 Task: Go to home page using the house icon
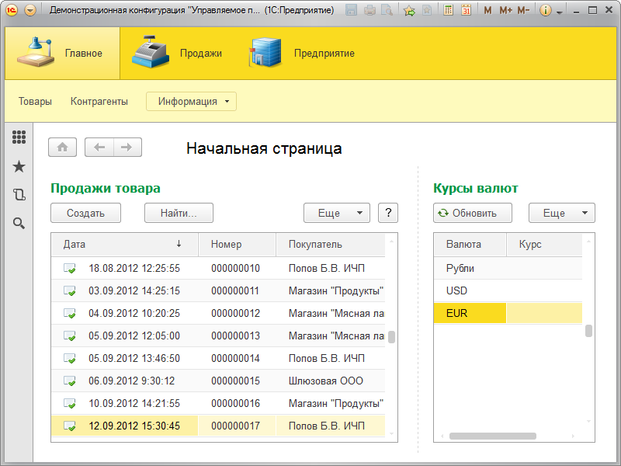[62, 147]
